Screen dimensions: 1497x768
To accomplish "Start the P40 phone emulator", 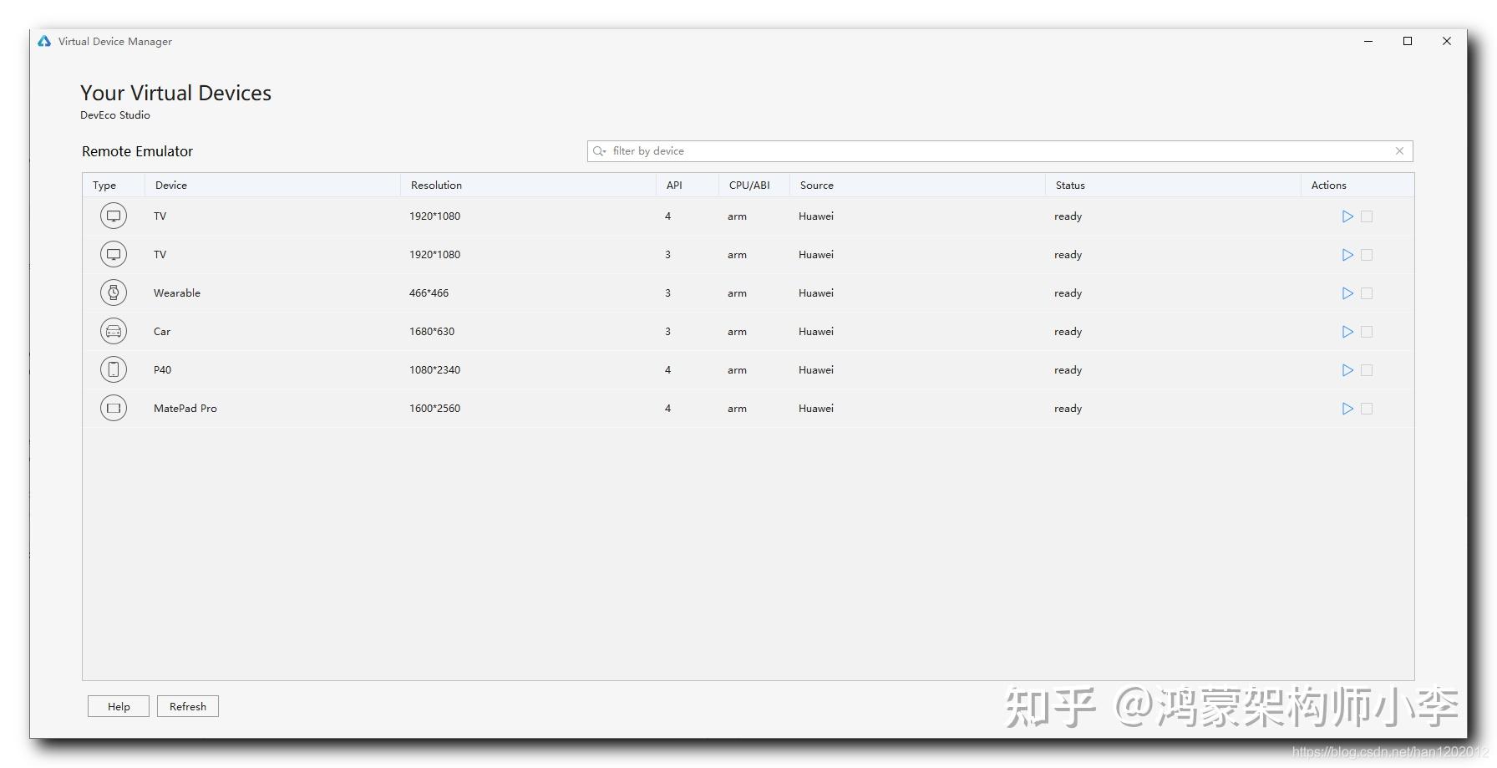I will pos(1347,370).
